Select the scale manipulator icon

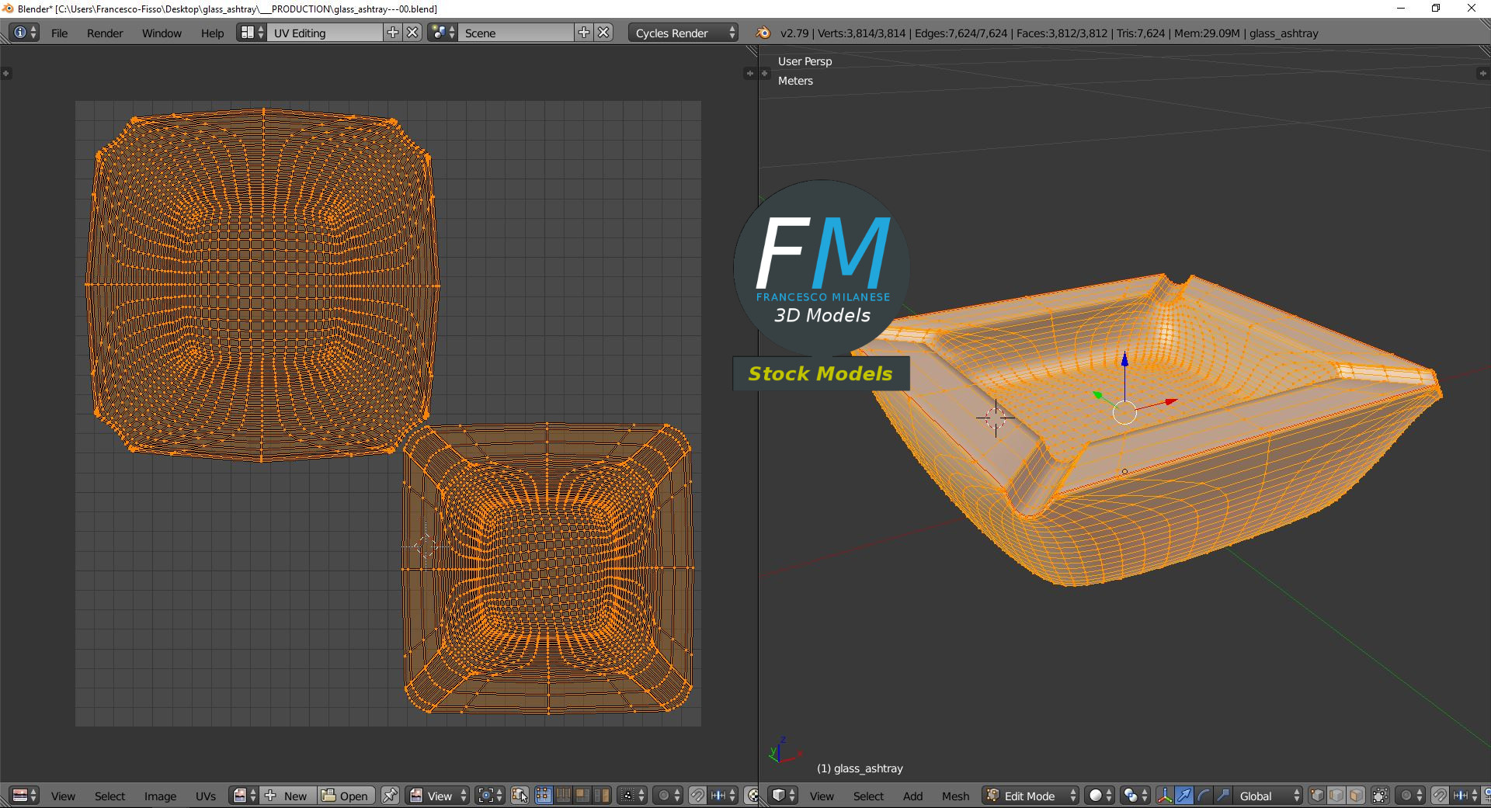click(x=1222, y=796)
